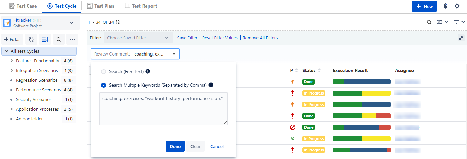Open the shuffle arrows dropdown
467x159 pixels.
[442, 22]
